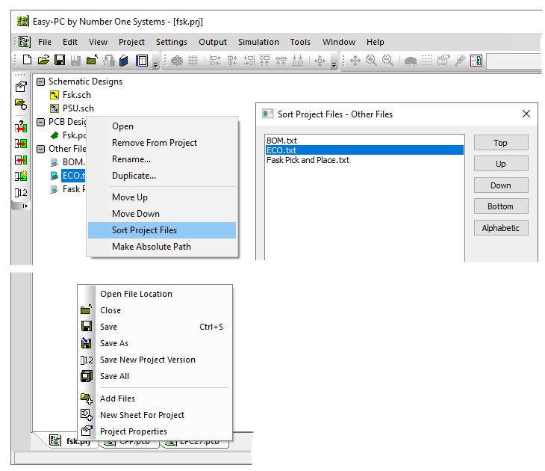
Task: Click the grid toolbar icon
Action: coord(193,61)
